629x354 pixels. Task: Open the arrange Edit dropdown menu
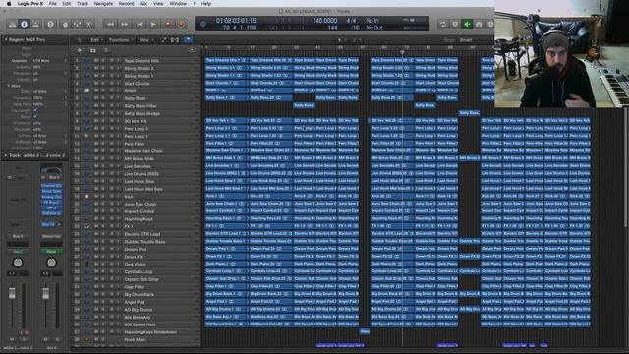(x=95, y=40)
